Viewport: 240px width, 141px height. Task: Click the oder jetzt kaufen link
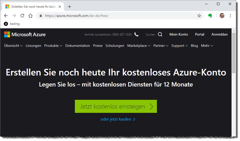pyautogui.click(x=118, y=119)
